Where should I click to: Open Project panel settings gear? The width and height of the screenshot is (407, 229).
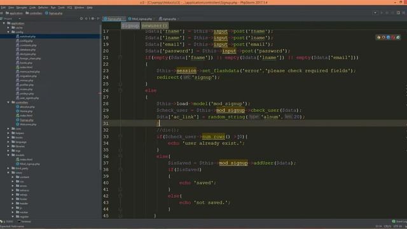click(93, 18)
